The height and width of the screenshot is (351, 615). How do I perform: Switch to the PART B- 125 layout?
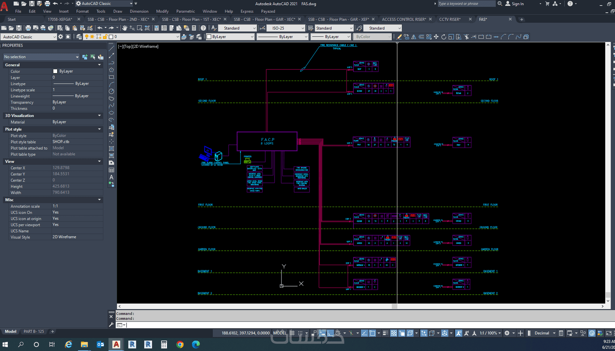[x=34, y=331]
